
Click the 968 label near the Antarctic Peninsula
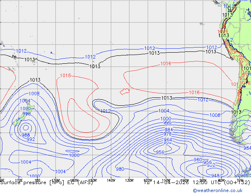[244, 175]
